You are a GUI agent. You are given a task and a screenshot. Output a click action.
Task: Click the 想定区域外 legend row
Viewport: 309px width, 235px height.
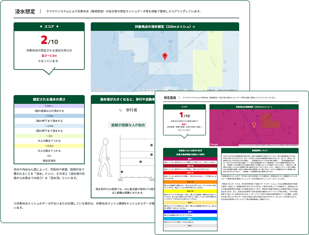tap(49, 161)
